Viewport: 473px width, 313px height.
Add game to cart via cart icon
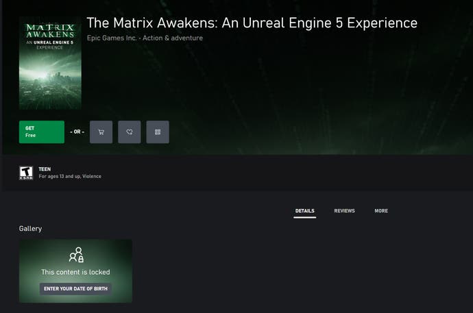tap(101, 132)
